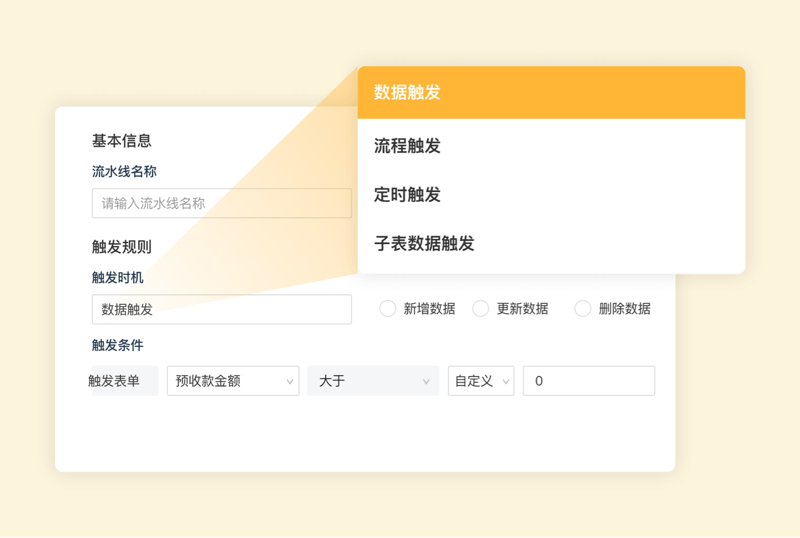
Task: Select the 数据触发 option from the trigger menu
Action: 407,93
